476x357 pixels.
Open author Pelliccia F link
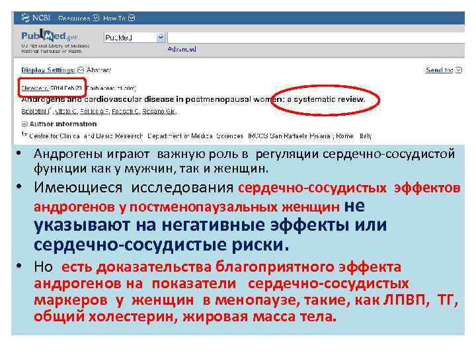pyautogui.click(x=95, y=112)
